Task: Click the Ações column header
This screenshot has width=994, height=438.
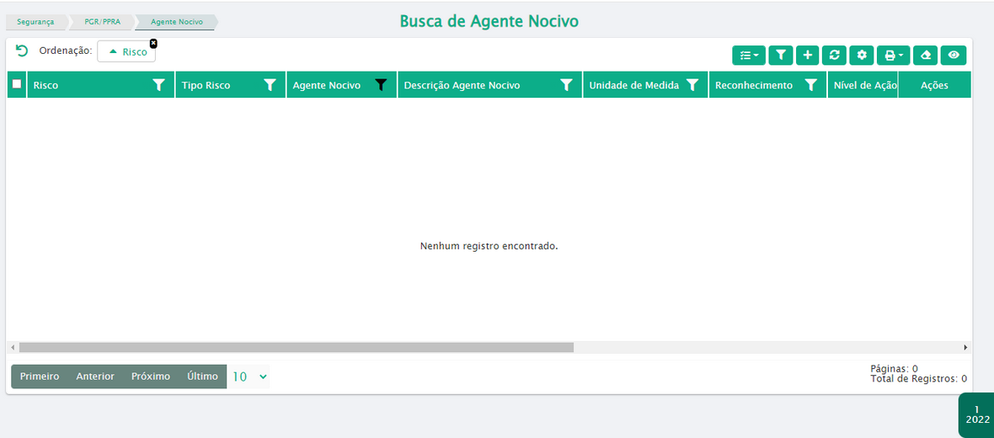Action: tap(934, 86)
